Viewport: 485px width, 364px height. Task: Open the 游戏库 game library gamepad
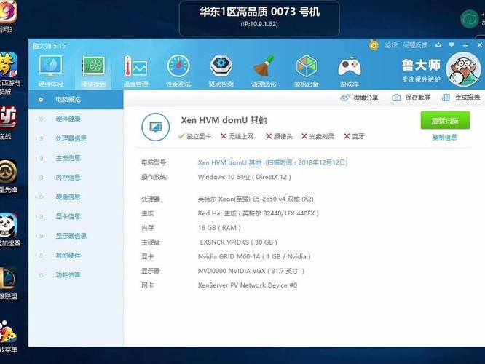pyautogui.click(x=350, y=71)
